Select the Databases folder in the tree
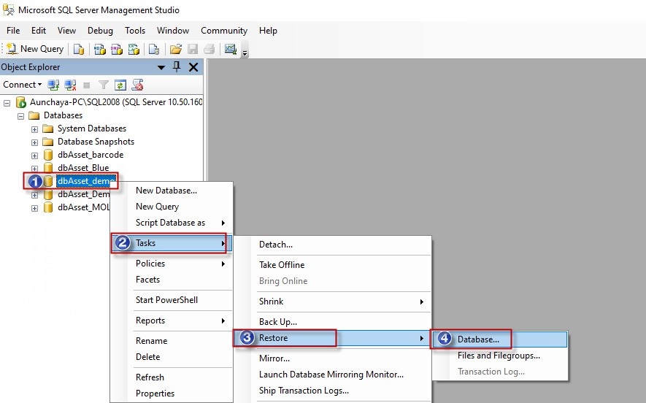The width and height of the screenshot is (646, 403). [63, 115]
